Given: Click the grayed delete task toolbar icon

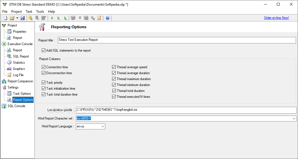Looking at the screenshot, I should [37, 18].
